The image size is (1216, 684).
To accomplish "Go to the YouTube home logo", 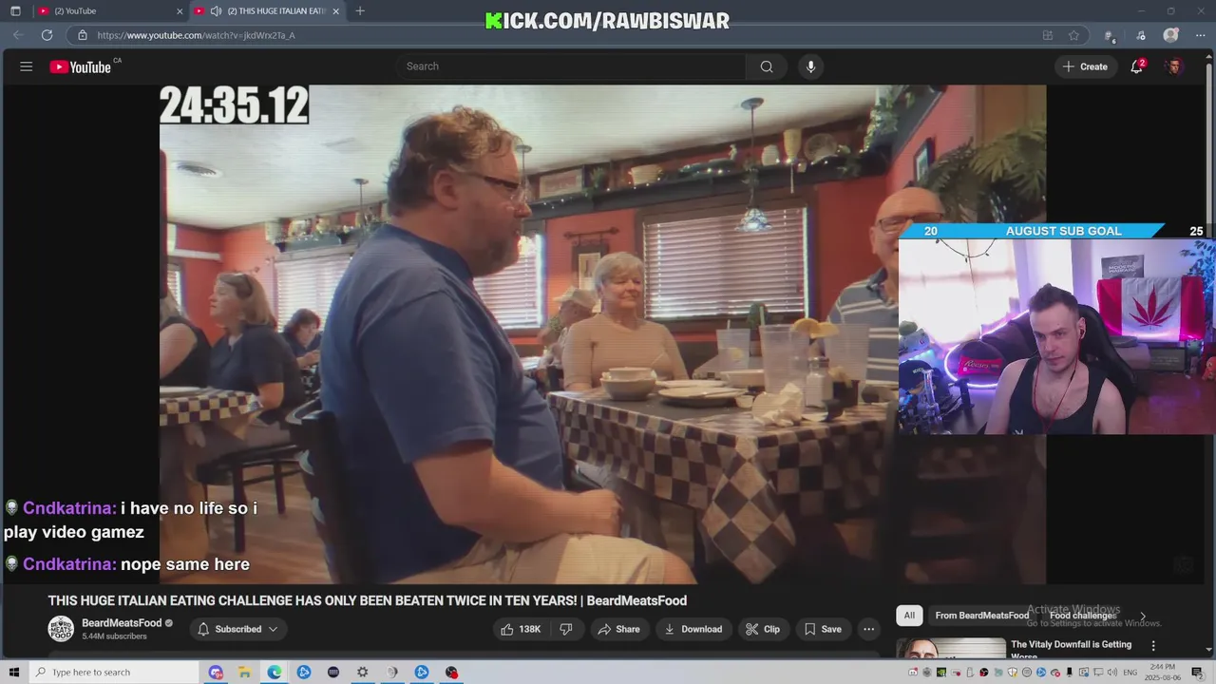I will point(81,66).
